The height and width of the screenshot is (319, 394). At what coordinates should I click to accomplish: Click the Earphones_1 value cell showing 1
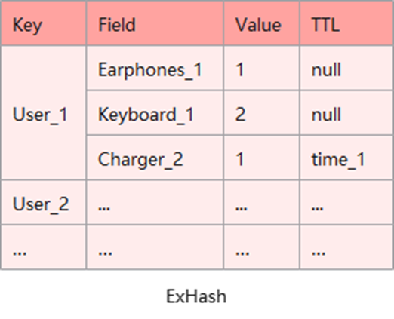coord(262,68)
